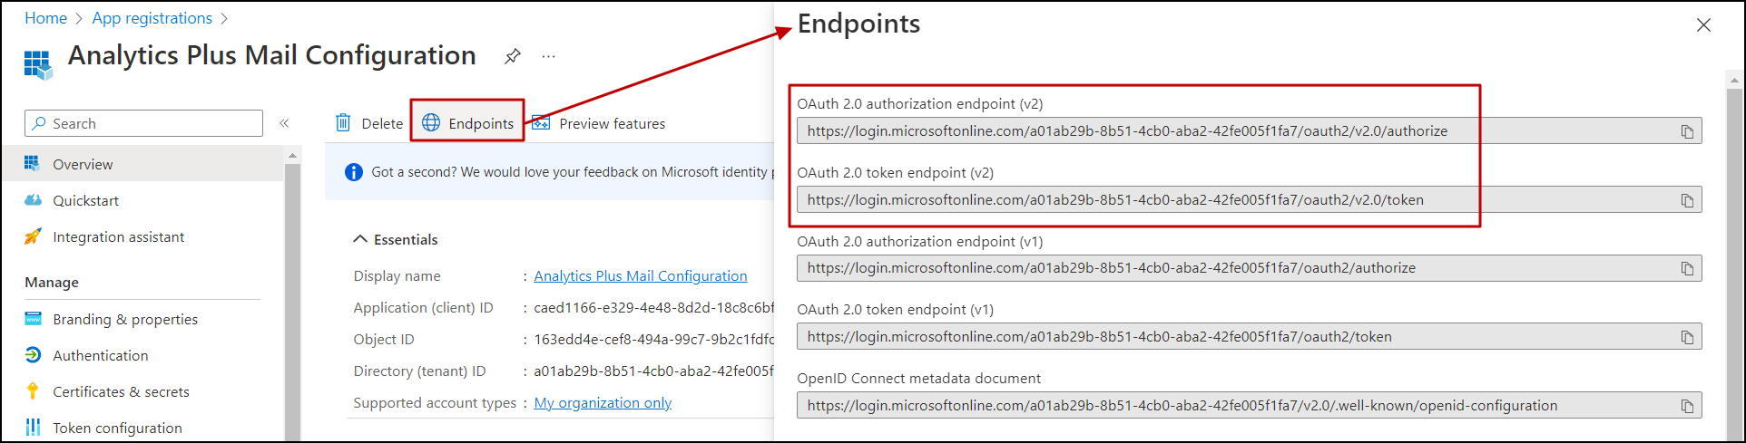Open Preview features
Screen dimensions: 1746x443
599,123
